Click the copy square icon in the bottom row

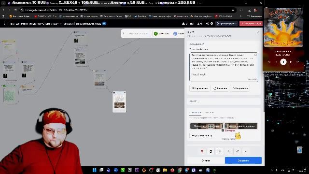(x=211, y=151)
